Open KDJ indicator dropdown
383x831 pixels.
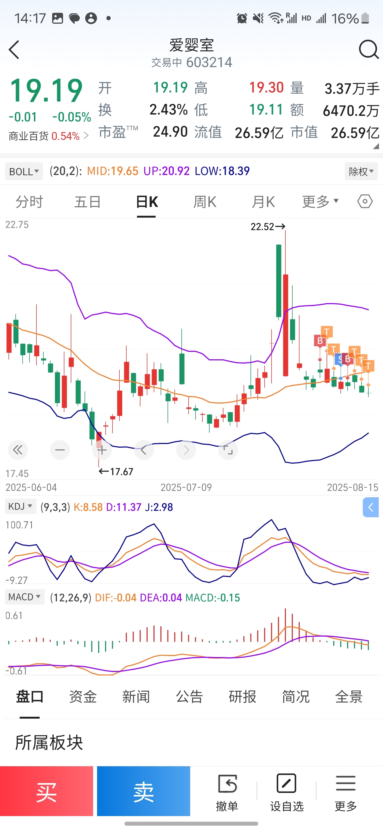(x=21, y=507)
